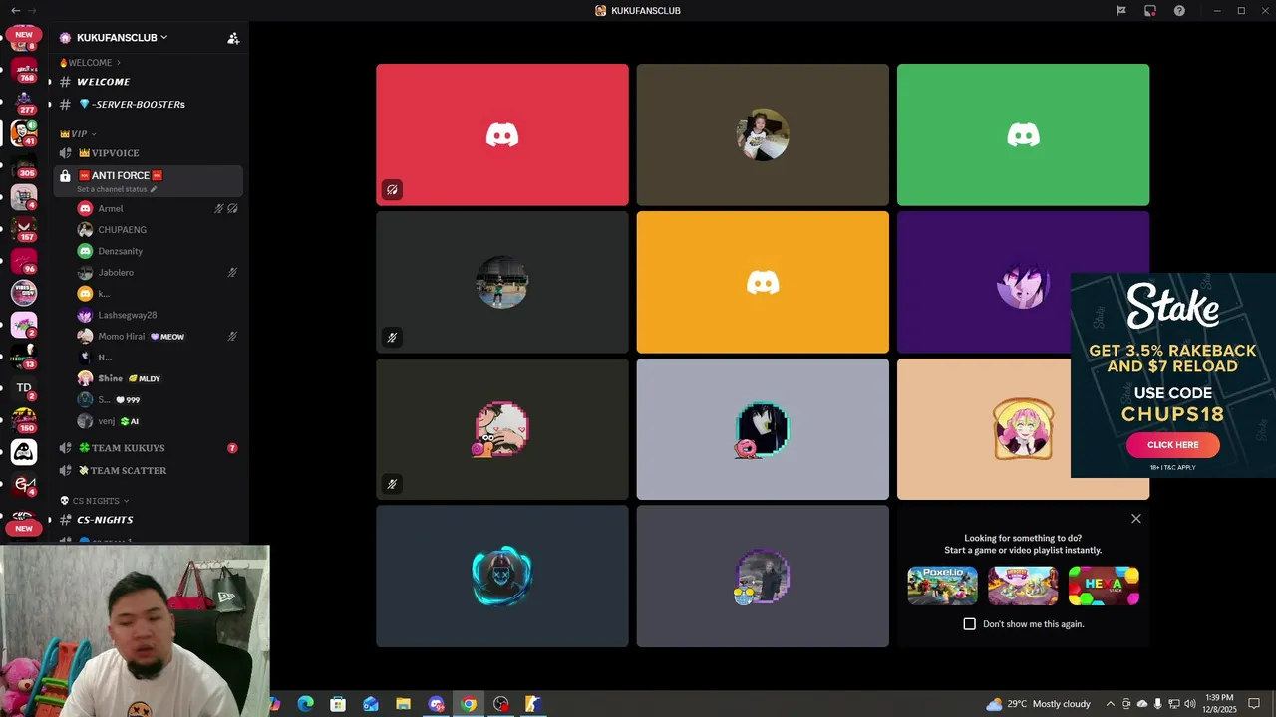
Task: Click server icon with 96 badge
Action: pos(24,261)
